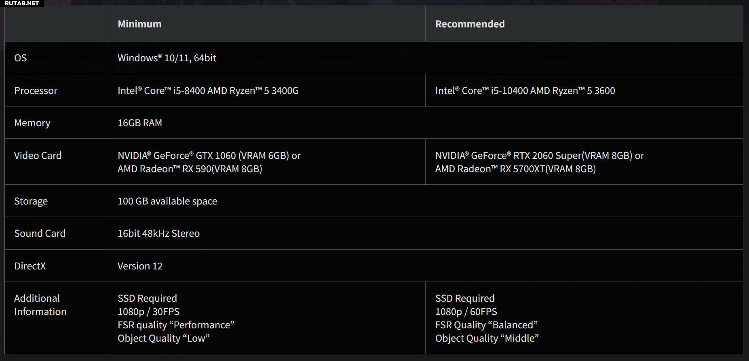Select the Sound Card row label
The height and width of the screenshot is (361, 749).
pos(40,234)
